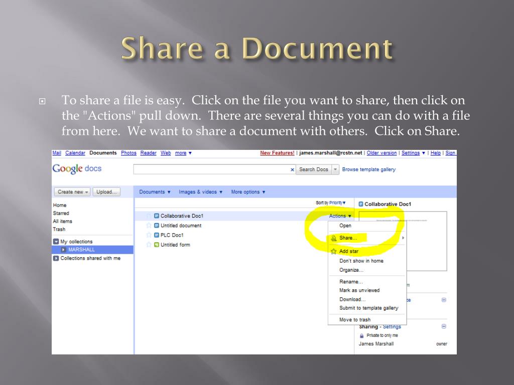Select the MARSHALL collection
This screenshot has width=514, height=385.
pos(92,250)
